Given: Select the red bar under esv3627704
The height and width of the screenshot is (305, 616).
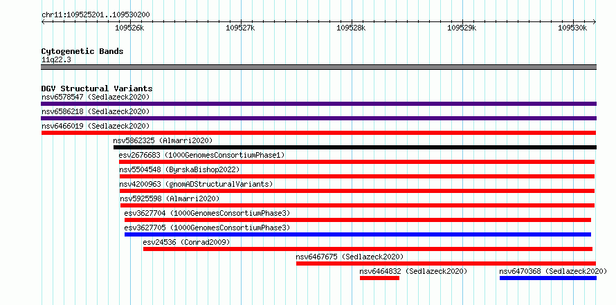Looking at the screenshot, I should [x=358, y=220].
